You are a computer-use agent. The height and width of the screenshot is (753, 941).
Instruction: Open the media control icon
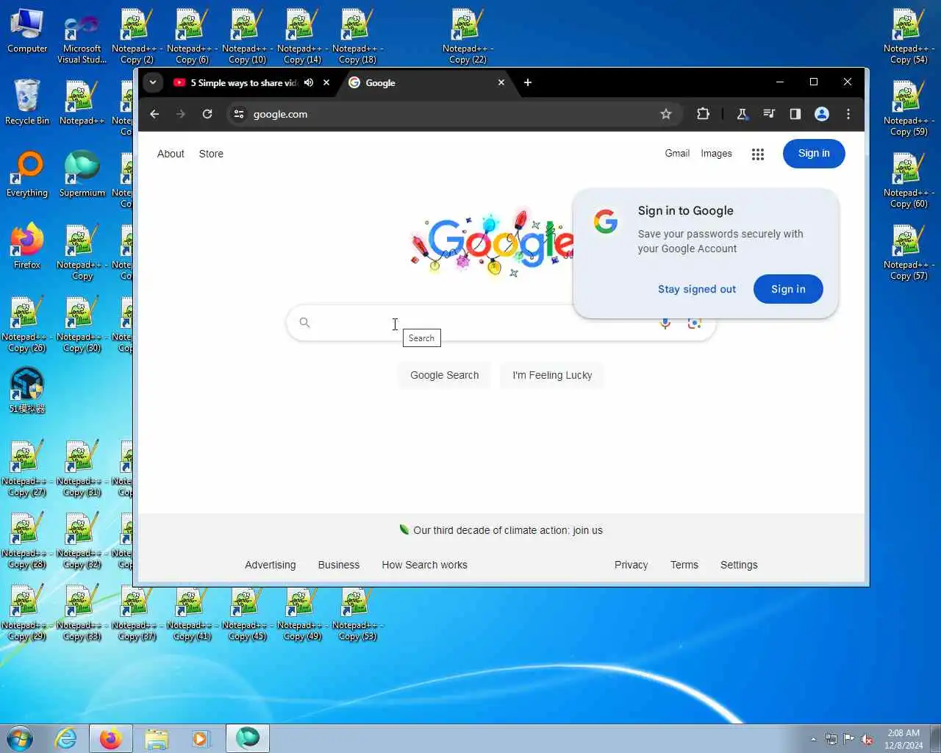point(769,114)
